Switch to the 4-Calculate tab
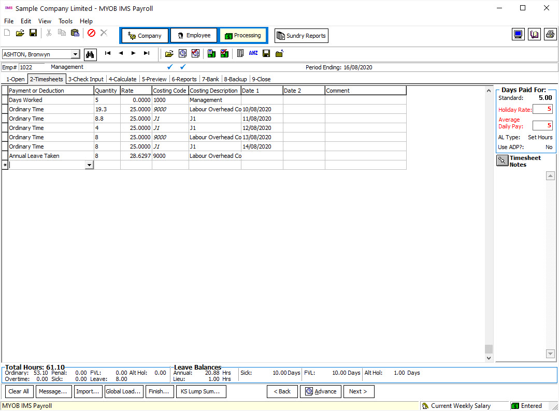 (x=122, y=79)
